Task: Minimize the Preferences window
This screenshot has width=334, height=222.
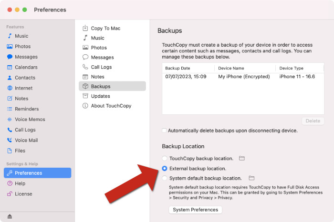Action: 17,10
